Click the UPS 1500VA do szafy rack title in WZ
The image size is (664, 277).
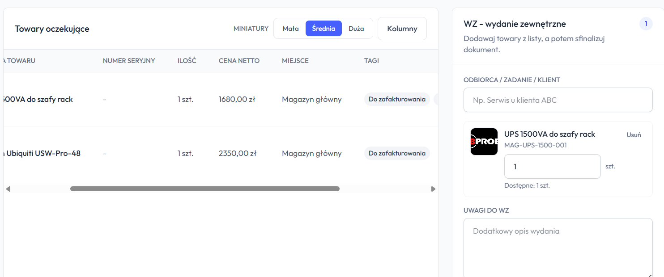tap(549, 134)
